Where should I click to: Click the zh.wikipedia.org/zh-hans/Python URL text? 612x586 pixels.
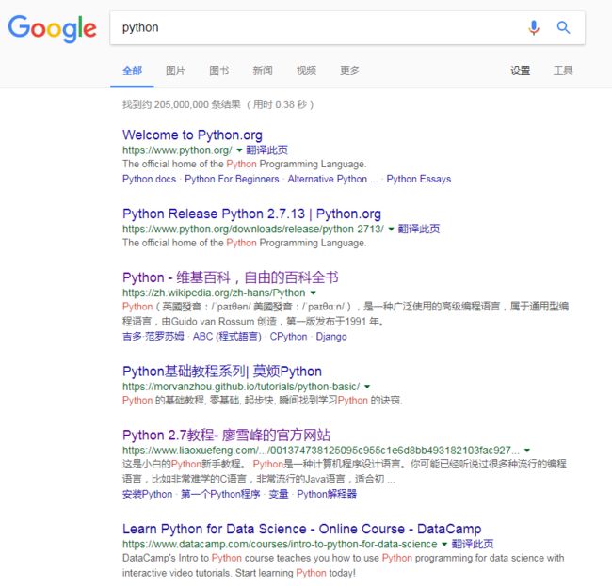(214, 293)
